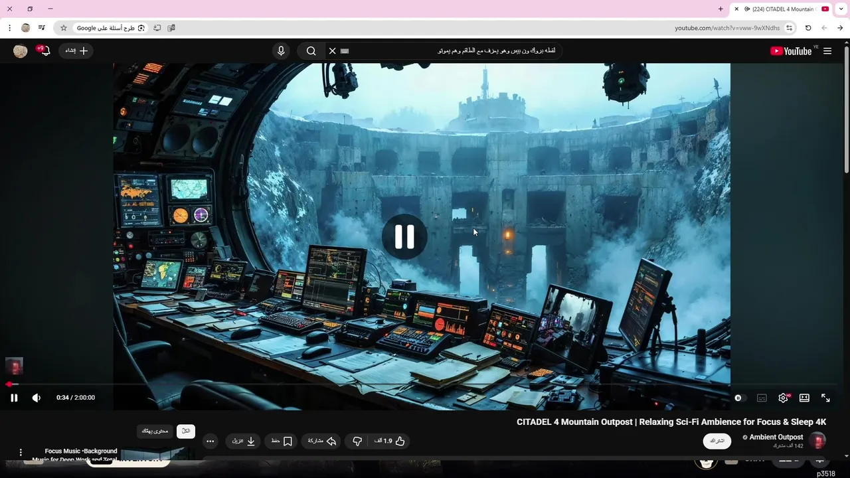This screenshot has width=850, height=478.
Task: Open the notifications bell
Action: pos(44,51)
